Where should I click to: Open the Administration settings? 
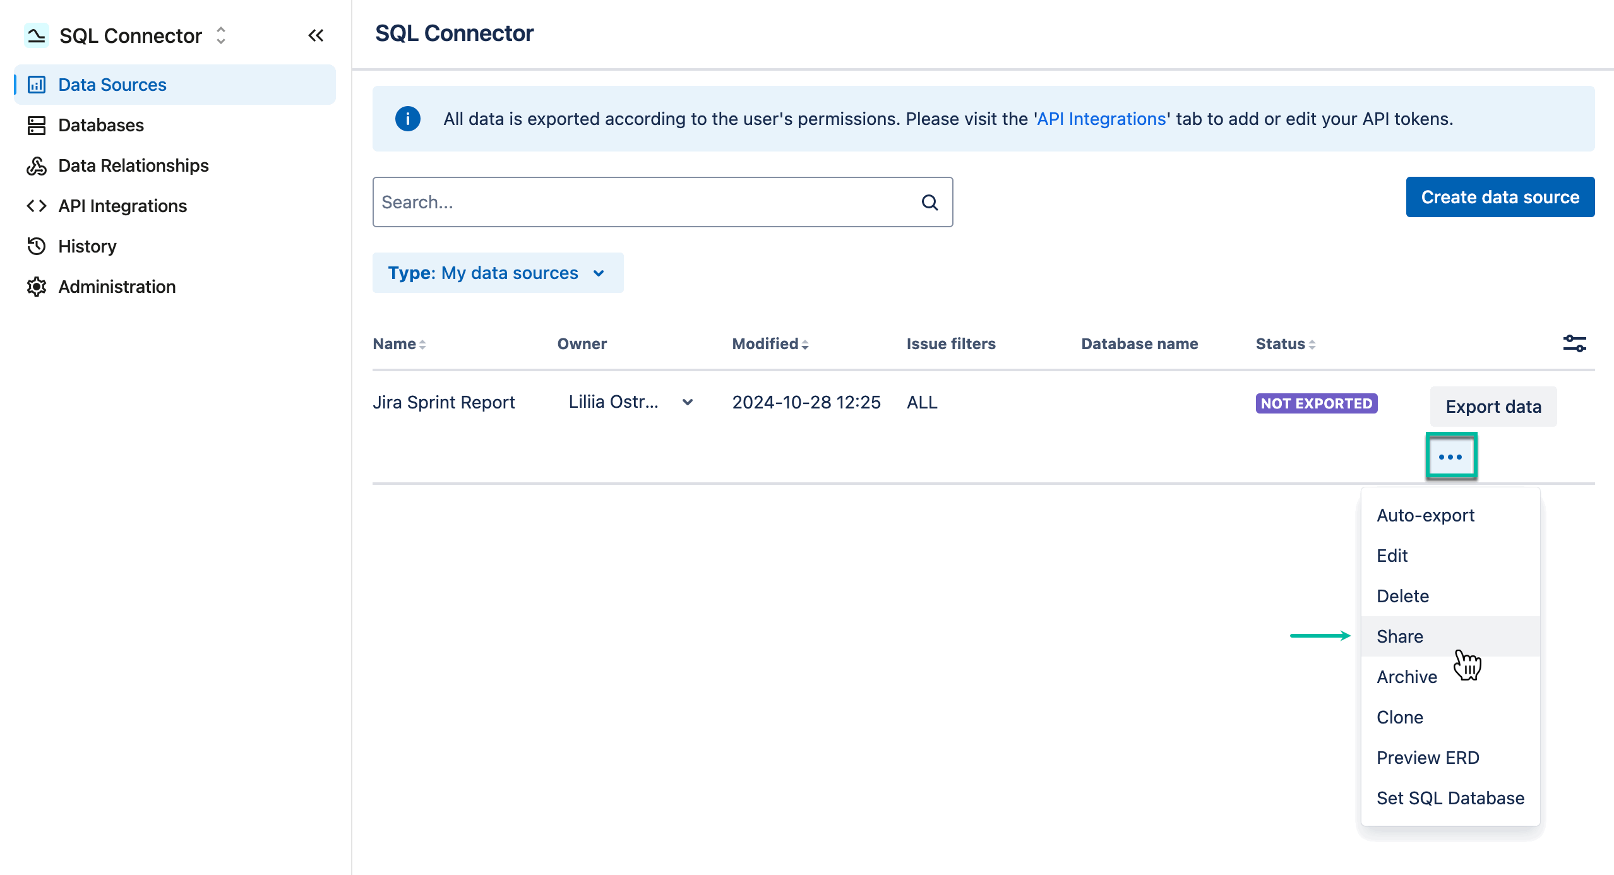(x=116, y=287)
